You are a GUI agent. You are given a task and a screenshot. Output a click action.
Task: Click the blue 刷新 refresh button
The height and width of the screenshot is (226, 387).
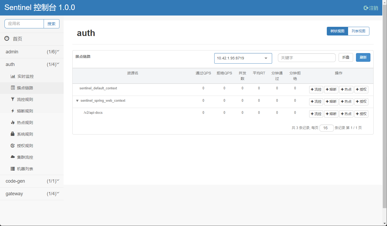tap(363, 57)
